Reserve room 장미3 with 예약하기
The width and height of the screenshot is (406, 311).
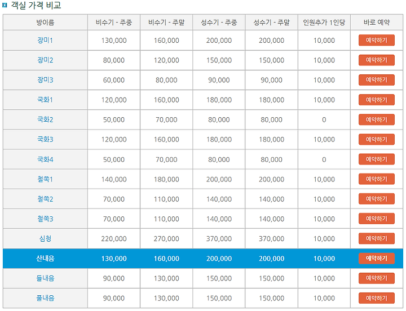(377, 79)
